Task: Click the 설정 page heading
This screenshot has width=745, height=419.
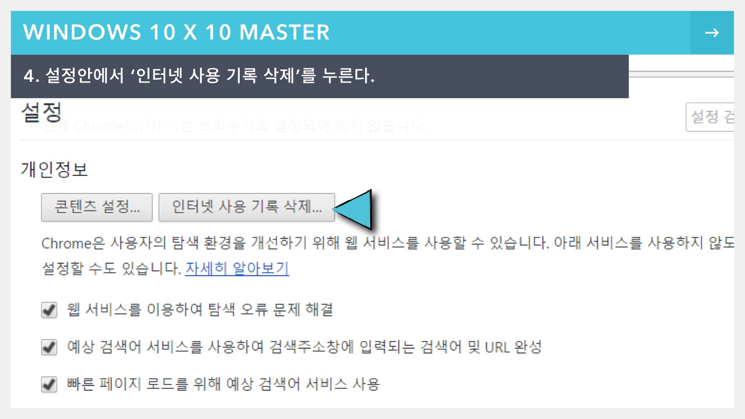Action: tap(41, 113)
